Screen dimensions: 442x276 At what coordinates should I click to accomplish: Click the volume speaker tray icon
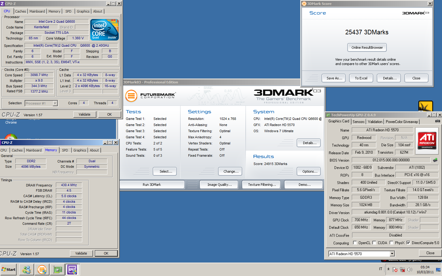tap(410, 270)
